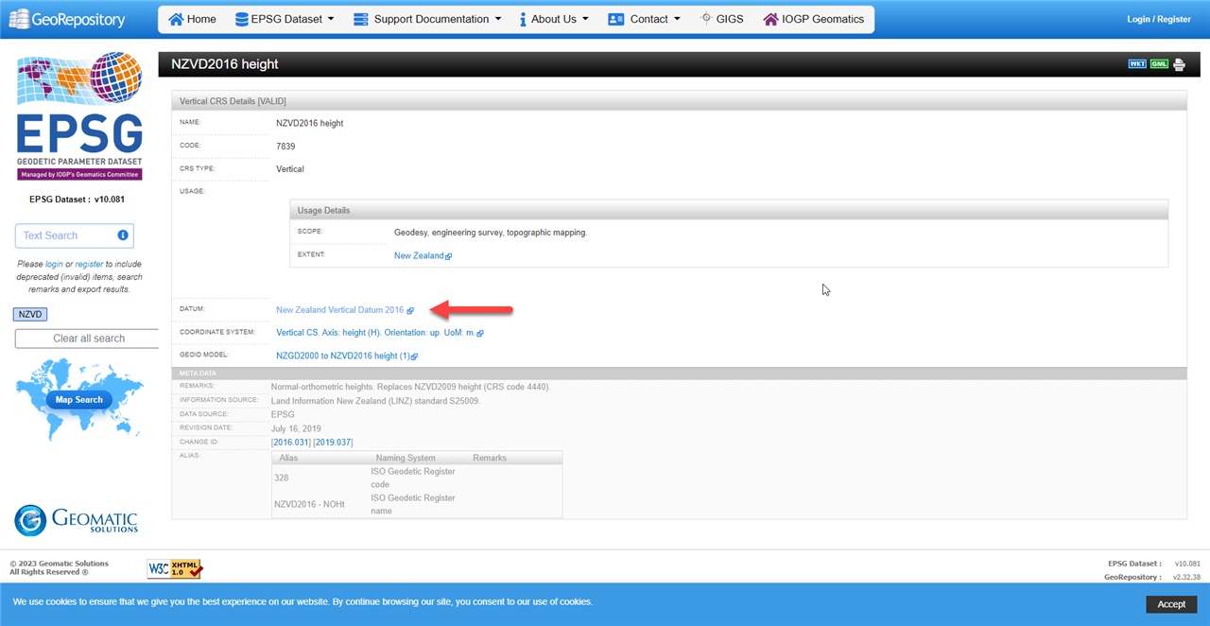The image size is (1210, 626).
Task: Open change ID 2016.031
Action: pos(291,443)
